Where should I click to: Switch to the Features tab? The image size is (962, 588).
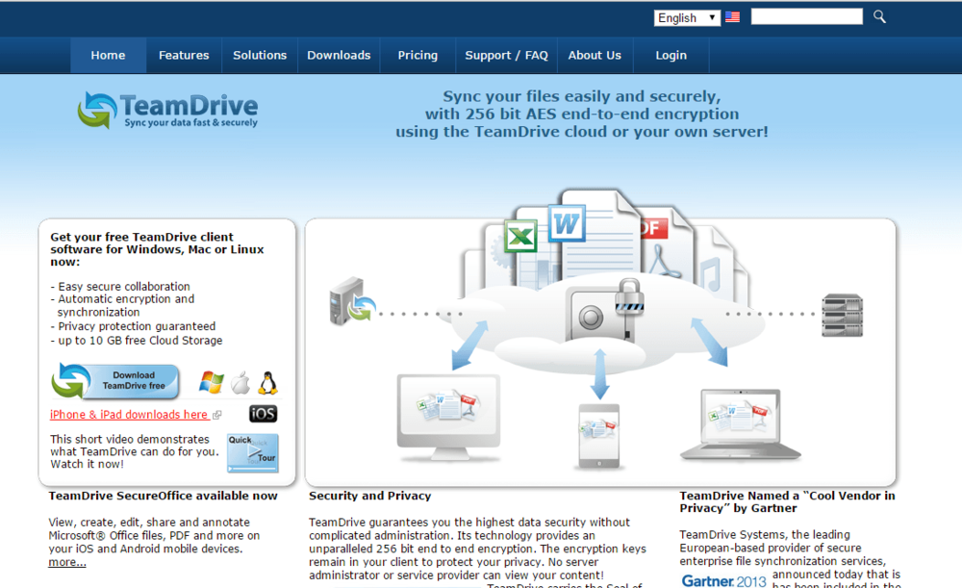183,55
